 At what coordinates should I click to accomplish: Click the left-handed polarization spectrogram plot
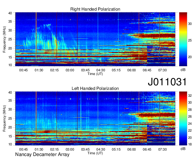(x=95, y=118)
